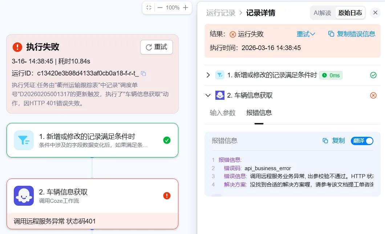Collapse step 2 车辆信息获取

(x=208, y=95)
